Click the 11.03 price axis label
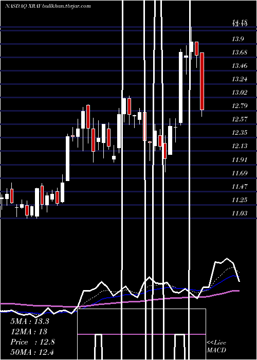 [x=240, y=213]
